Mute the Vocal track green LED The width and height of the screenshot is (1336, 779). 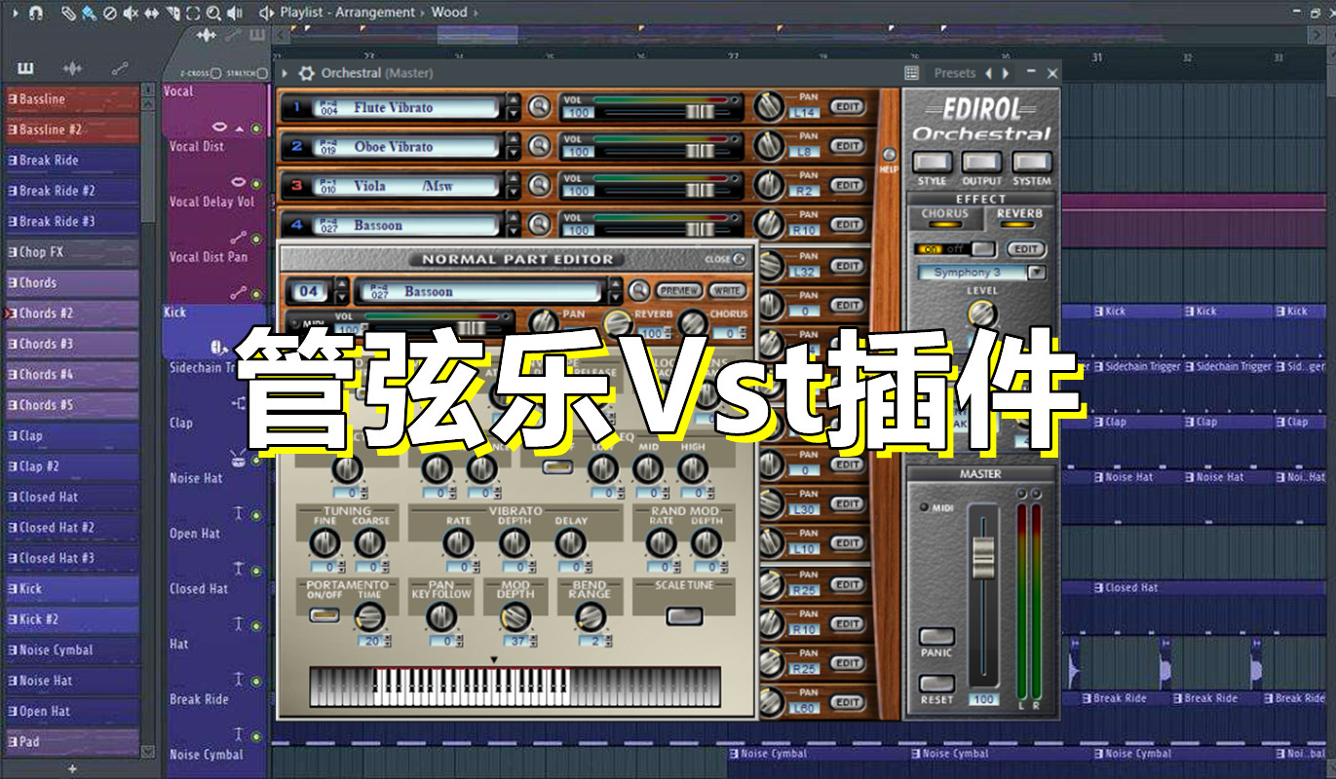point(256,130)
